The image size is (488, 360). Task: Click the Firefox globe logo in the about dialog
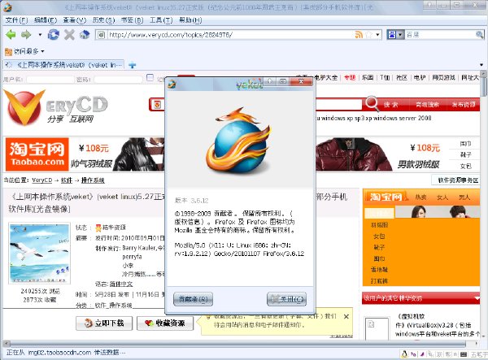[x=238, y=140]
